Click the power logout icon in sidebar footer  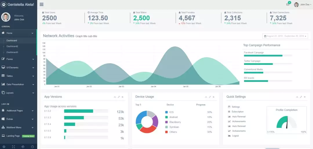32,147
